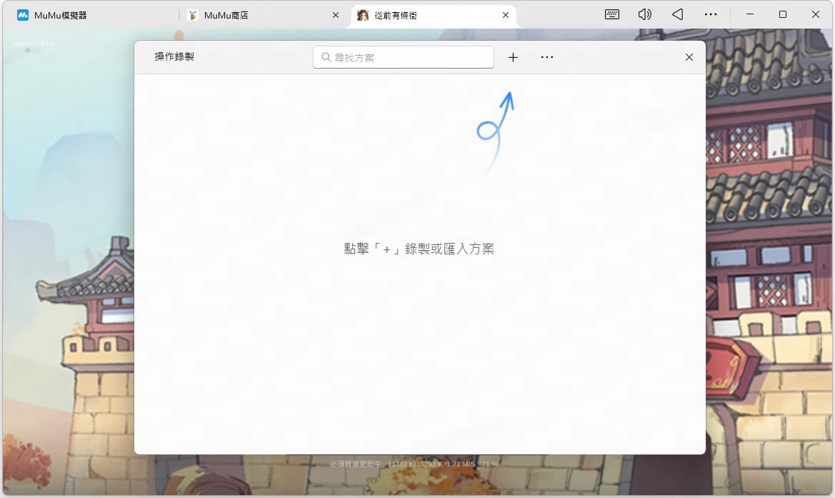Image resolution: width=835 pixels, height=498 pixels.
Task: Close the 操作錄製 panel
Action: tap(689, 57)
